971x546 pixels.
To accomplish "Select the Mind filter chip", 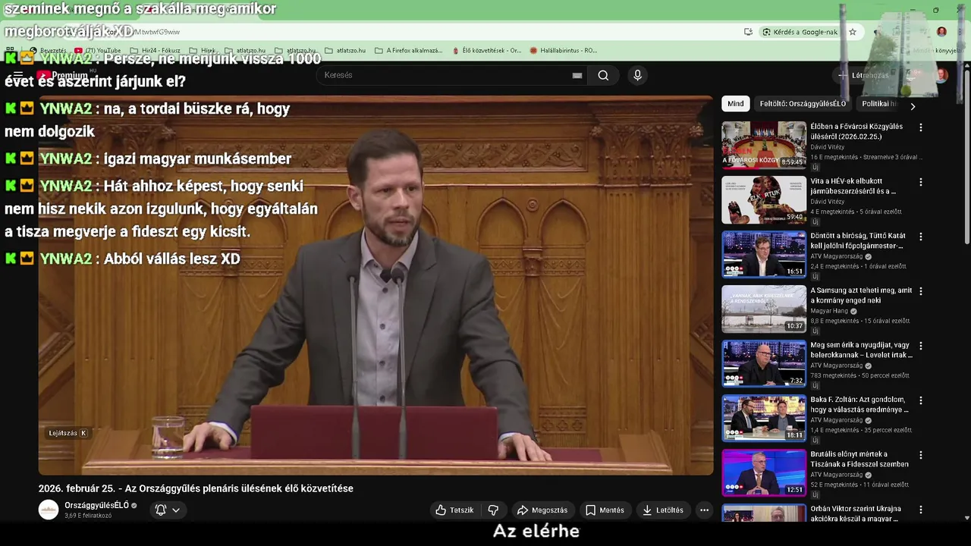I will [736, 104].
